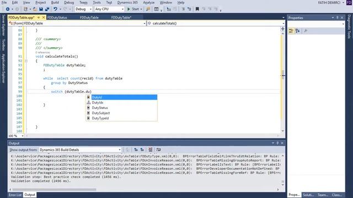Click the Property Pages wrench icon

pyautogui.click(x=306, y=31)
